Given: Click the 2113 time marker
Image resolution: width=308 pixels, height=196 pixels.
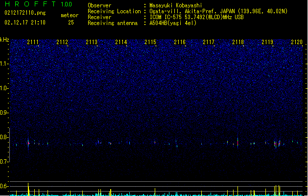Looking at the screenshot, I should [92, 42].
